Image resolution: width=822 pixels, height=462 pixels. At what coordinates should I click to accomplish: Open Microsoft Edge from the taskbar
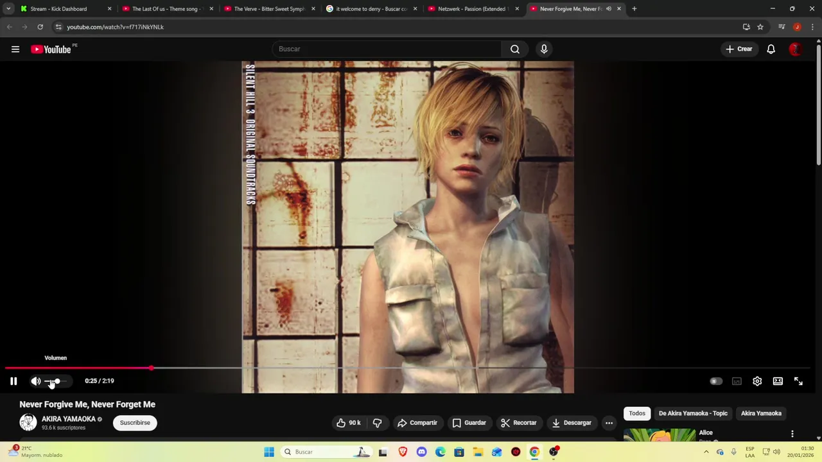coord(441,452)
